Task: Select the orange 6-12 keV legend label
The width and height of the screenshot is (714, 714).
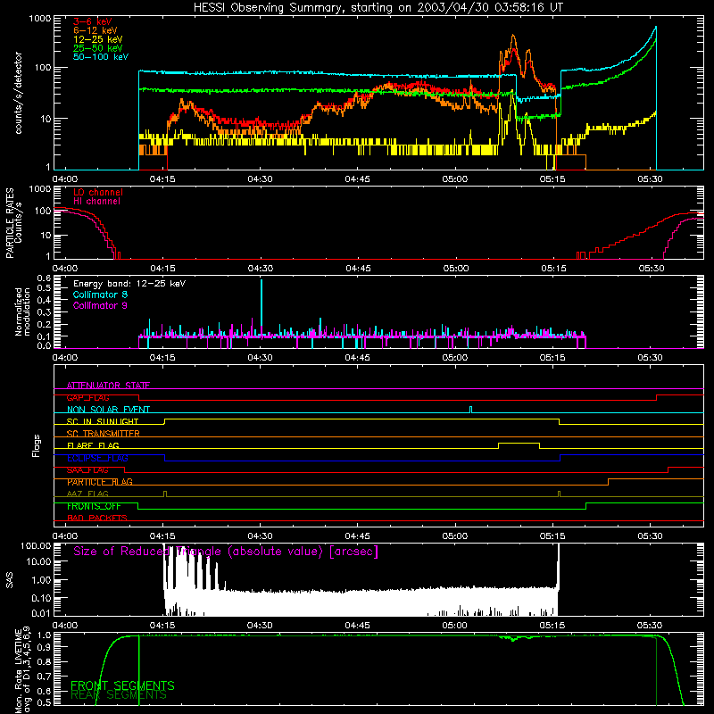Action: pos(95,30)
